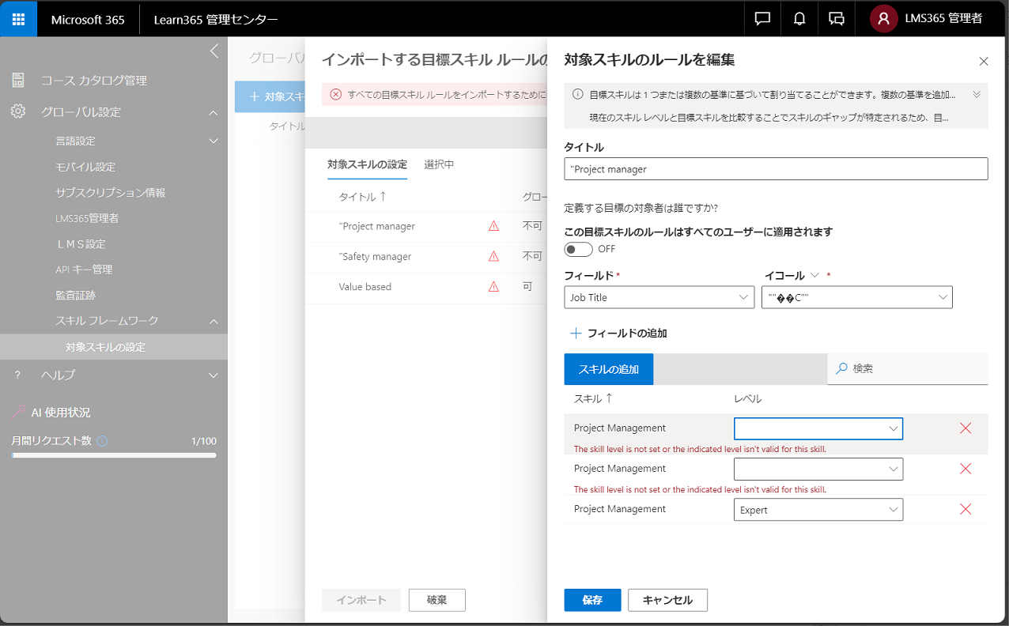Click the コース カタログ管理 catalog icon

point(18,80)
